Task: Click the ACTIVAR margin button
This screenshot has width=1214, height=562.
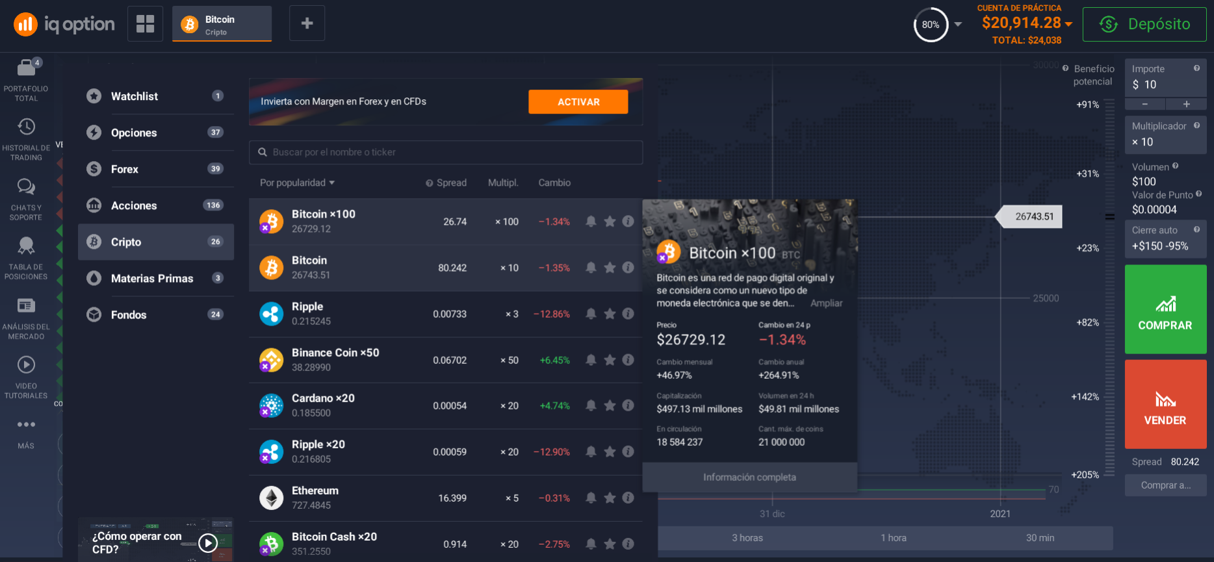Action: pyautogui.click(x=578, y=102)
